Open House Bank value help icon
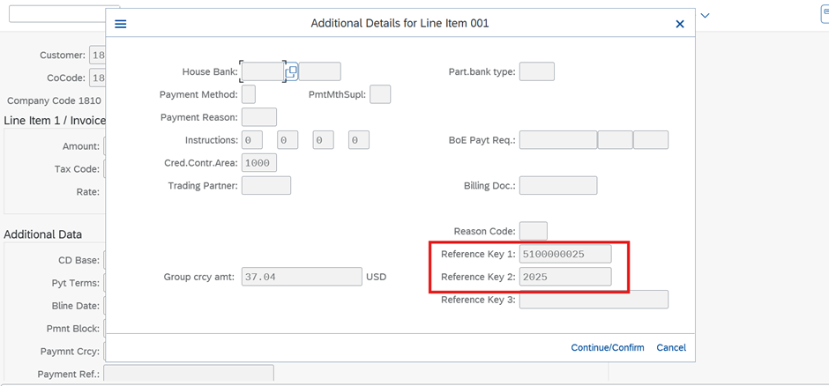829x386 pixels. click(291, 71)
